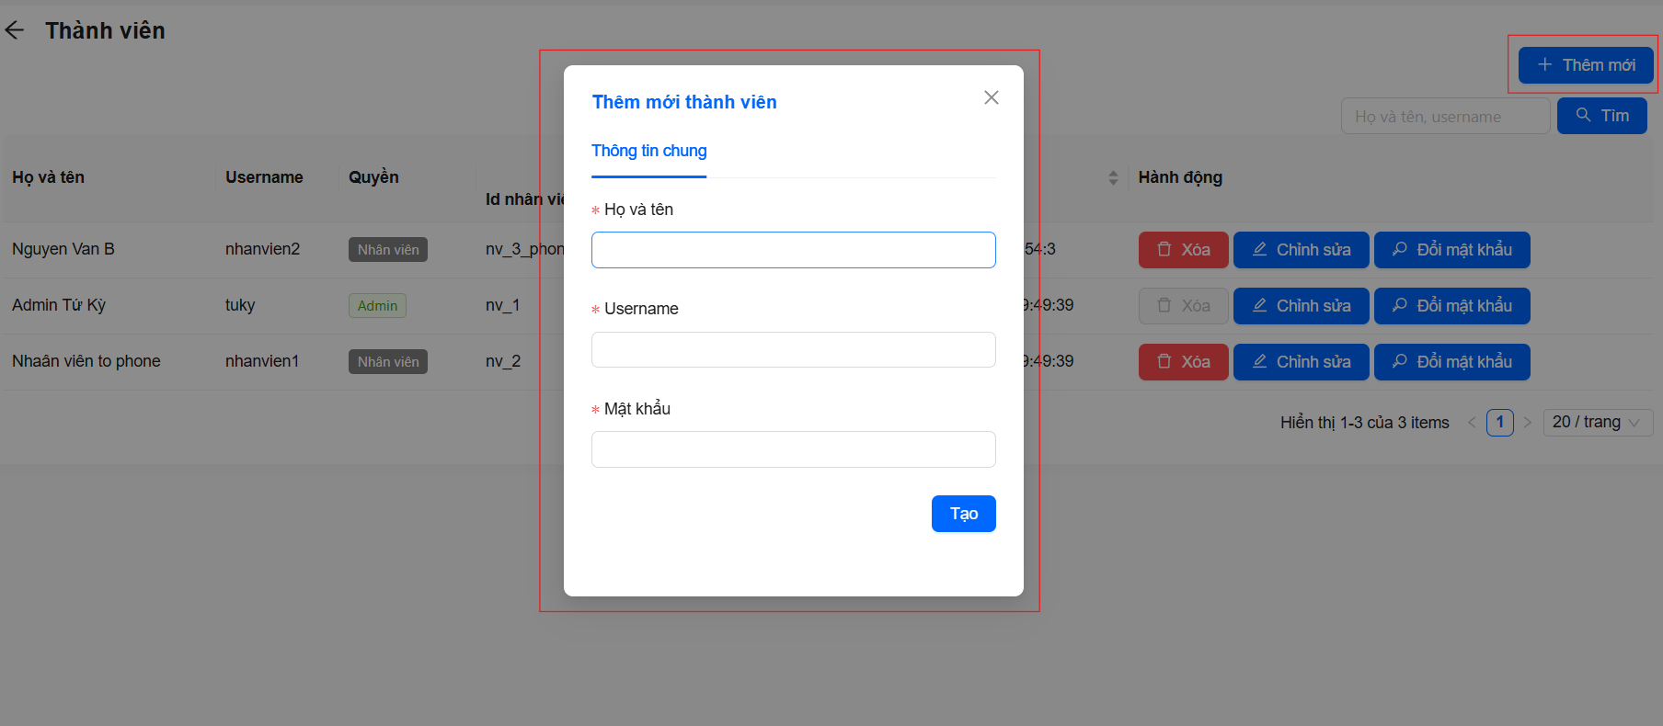The width and height of the screenshot is (1663, 726).
Task: Focus the Họ và tên input field
Action: tap(793, 250)
